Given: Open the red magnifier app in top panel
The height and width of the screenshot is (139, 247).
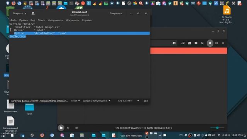Looking at the screenshot, I should click(140, 3).
